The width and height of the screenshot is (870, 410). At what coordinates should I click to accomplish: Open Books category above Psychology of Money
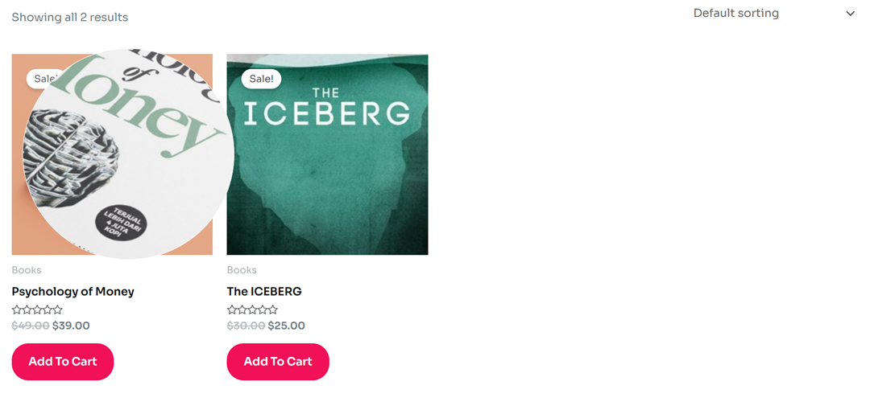click(x=27, y=270)
